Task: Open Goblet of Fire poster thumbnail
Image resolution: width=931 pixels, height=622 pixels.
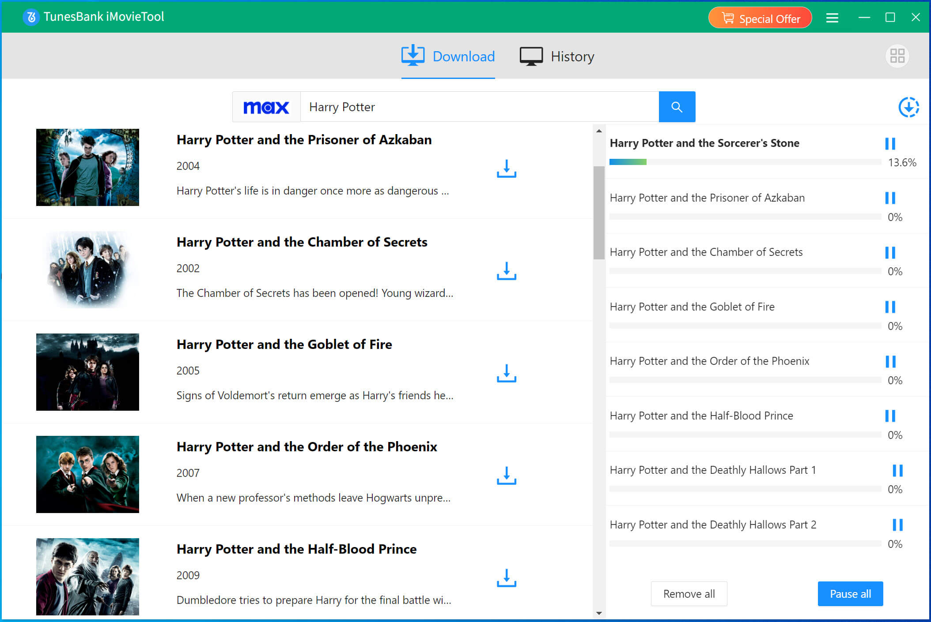Action: (87, 372)
